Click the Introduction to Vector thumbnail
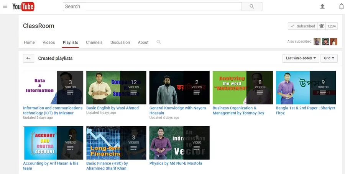345x174 pixels. click(x=179, y=143)
